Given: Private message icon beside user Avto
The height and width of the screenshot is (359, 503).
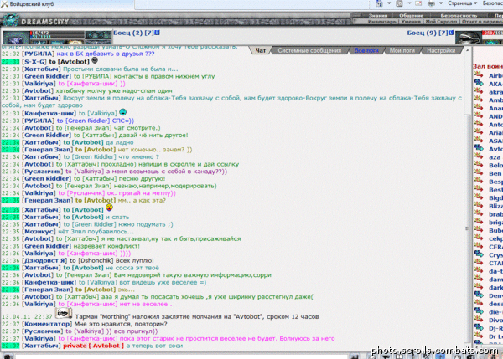Looking at the screenshot, I should pos(479,147).
